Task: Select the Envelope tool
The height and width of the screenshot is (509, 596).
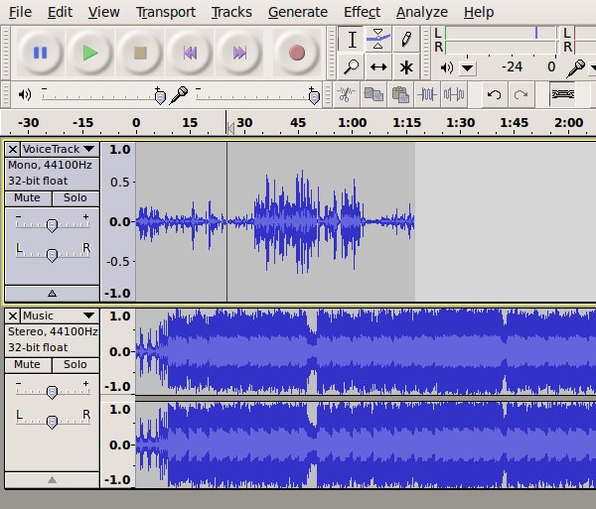Action: click(378, 39)
